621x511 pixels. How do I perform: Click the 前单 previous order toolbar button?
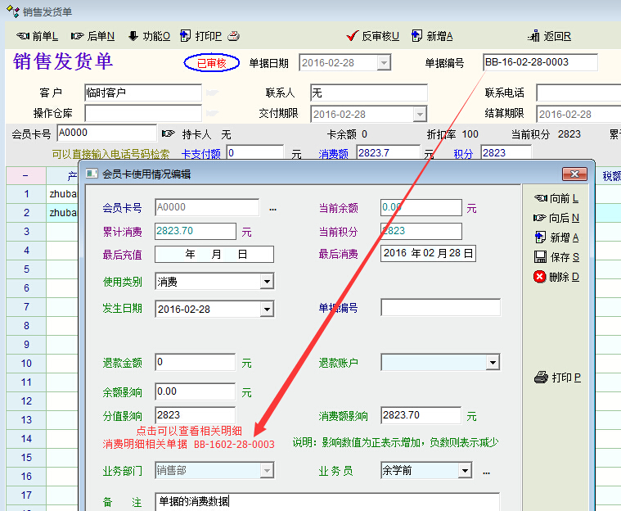pos(38,36)
